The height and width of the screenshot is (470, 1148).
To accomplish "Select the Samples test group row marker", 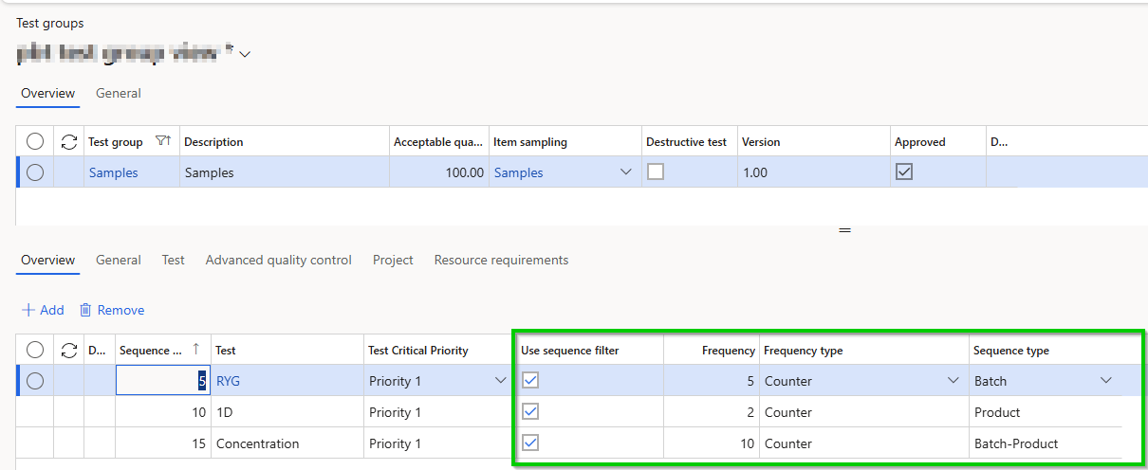I will pos(35,172).
